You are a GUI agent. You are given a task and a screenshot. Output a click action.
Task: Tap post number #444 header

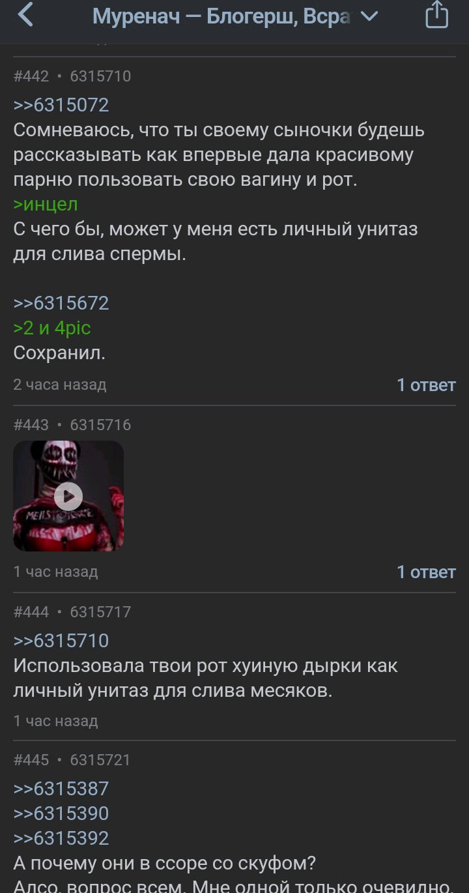(31, 612)
